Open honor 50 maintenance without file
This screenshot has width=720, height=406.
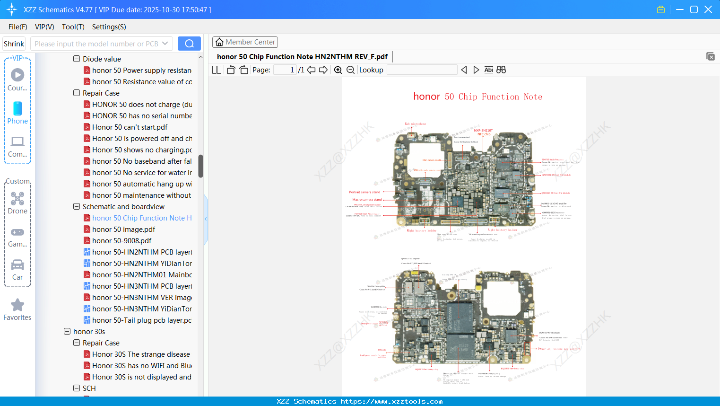(138, 195)
